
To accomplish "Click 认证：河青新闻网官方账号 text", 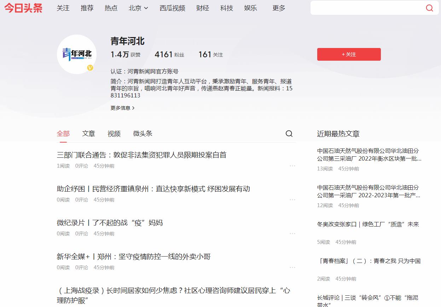I will click(x=144, y=72).
